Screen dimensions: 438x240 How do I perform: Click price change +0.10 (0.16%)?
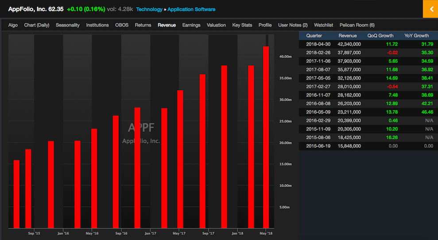86,9
